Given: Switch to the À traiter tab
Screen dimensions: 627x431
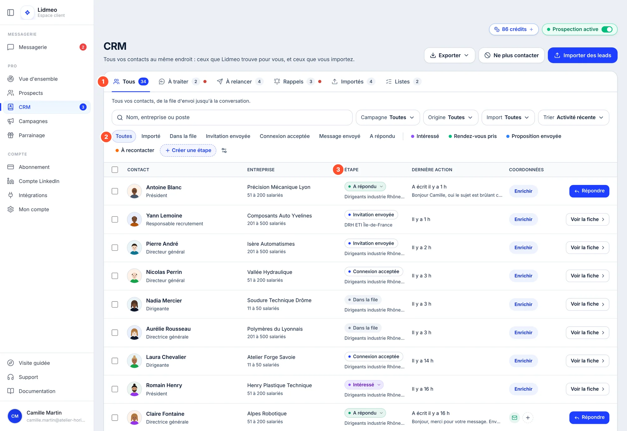Looking at the screenshot, I should [x=182, y=81].
